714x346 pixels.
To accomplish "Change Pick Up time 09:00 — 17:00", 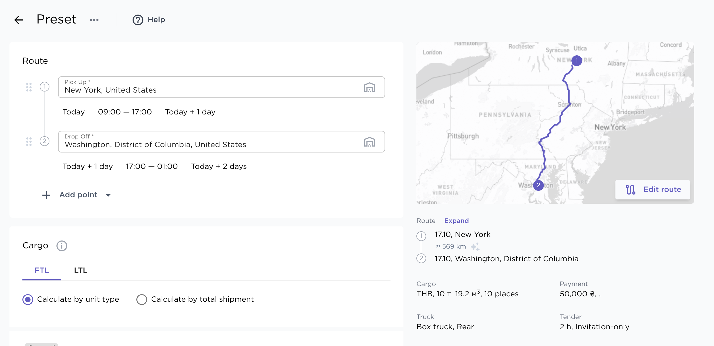I will [125, 112].
